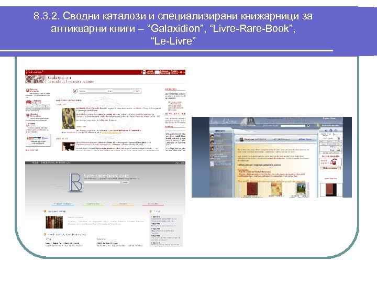377x283 pixels.
Task: Click the blue icon above Le-Livre's right column
Action: click(326, 130)
